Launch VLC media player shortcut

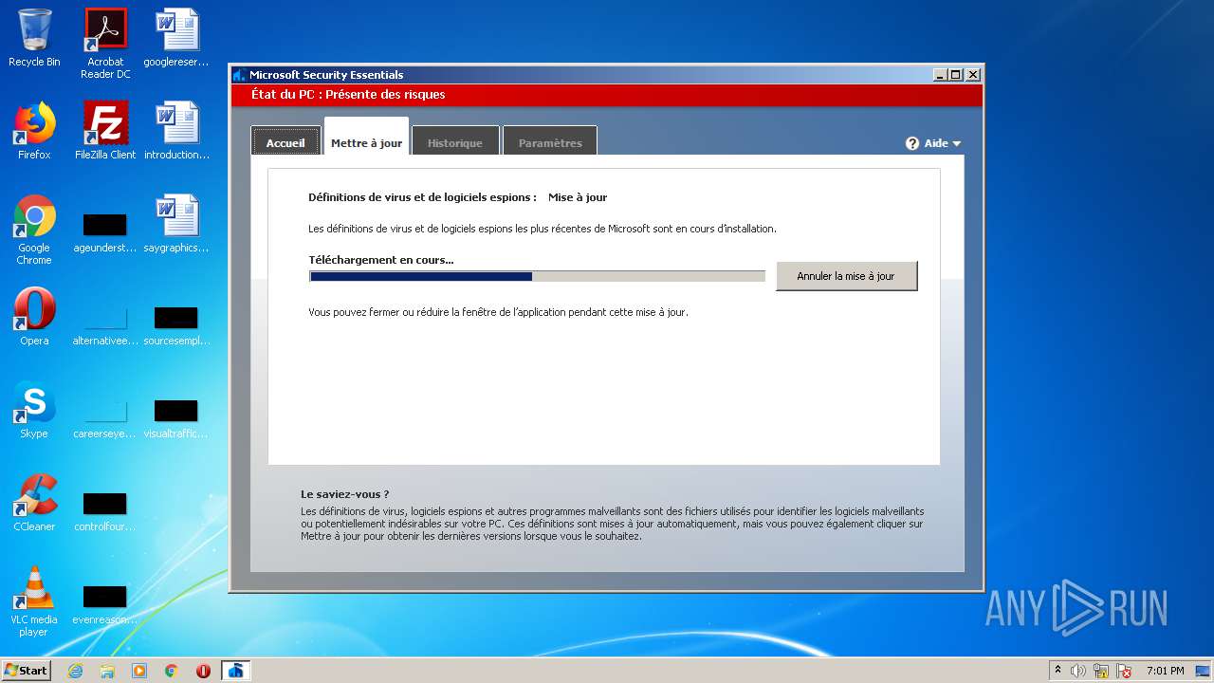click(x=34, y=601)
